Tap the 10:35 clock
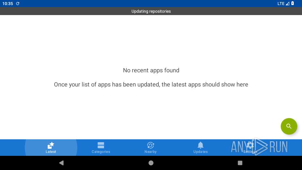 coord(8,4)
